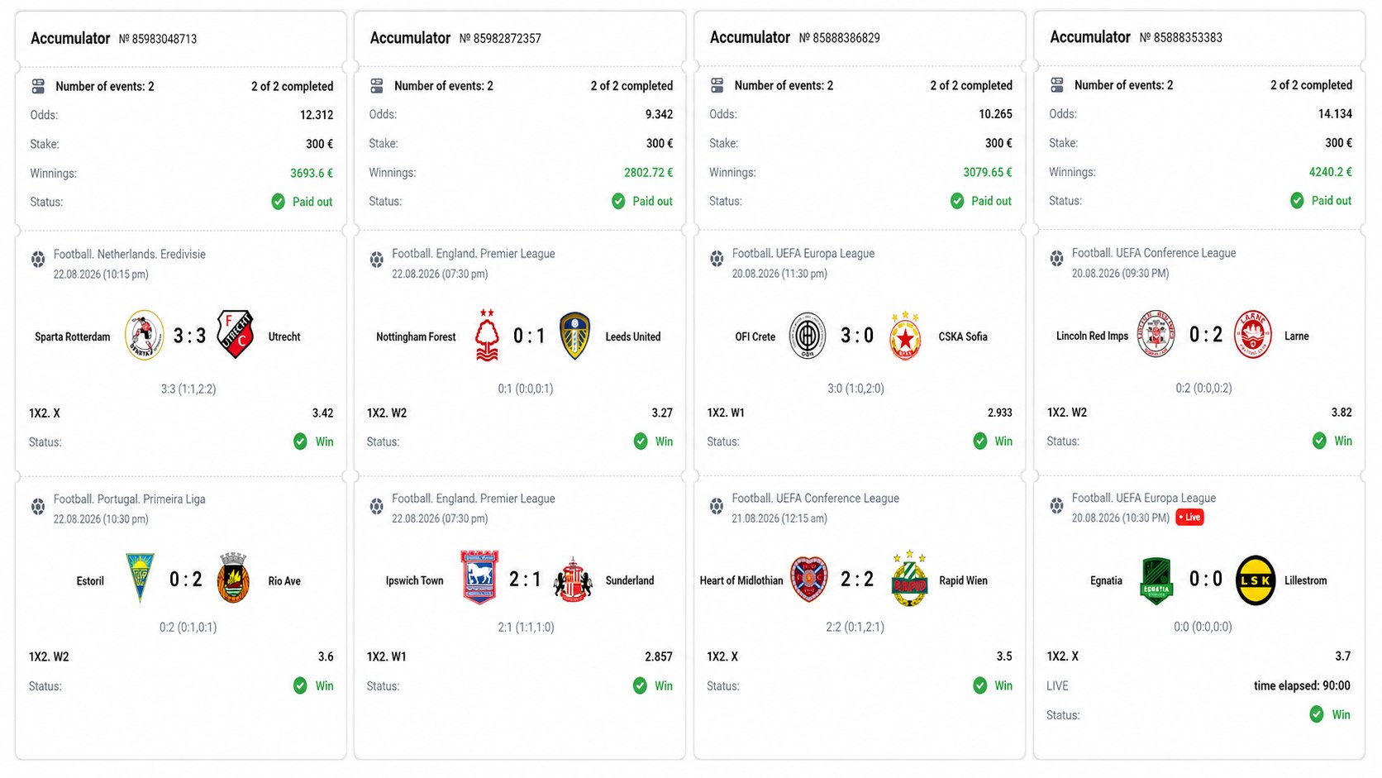Click the Heart of Midlothian badge
This screenshot has height=778, width=1382.
pyautogui.click(x=809, y=580)
